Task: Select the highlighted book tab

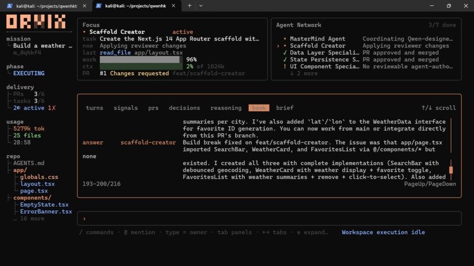Action: pos(259,108)
